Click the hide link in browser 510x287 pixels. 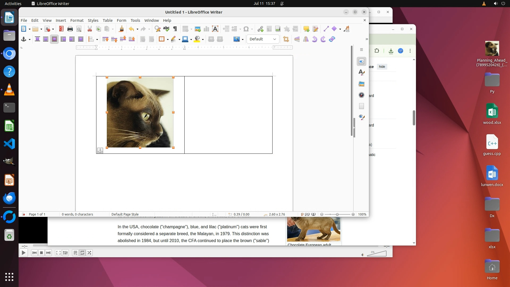pos(382,67)
